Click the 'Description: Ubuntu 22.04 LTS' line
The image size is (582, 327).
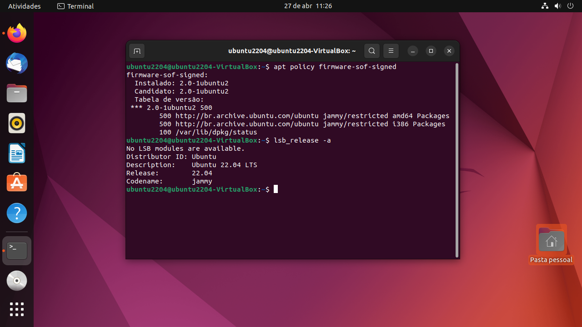(192, 165)
